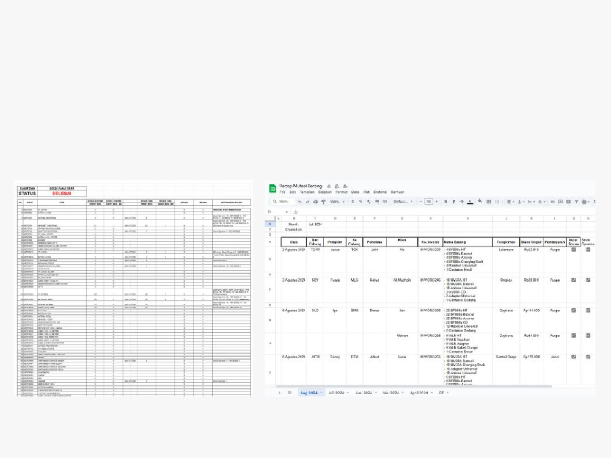611x458 pixels.
Task: Switch to the Juni 2024 sheet tab
Action: [364, 393]
